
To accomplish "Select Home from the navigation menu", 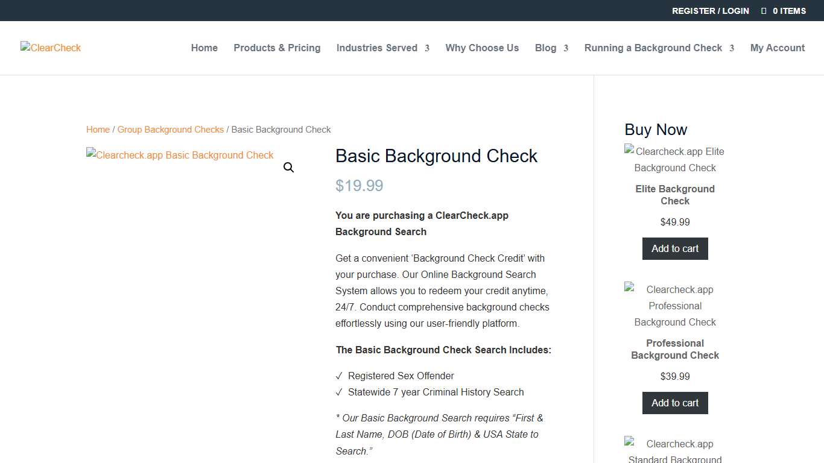I will pos(204,48).
